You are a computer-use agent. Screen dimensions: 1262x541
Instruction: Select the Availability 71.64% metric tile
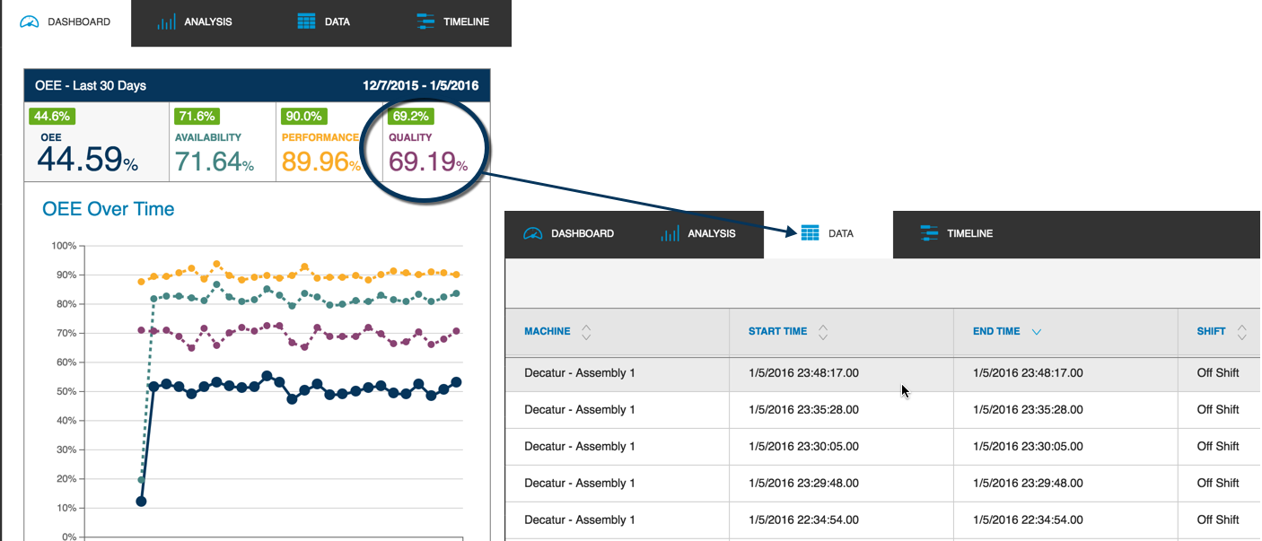222,143
